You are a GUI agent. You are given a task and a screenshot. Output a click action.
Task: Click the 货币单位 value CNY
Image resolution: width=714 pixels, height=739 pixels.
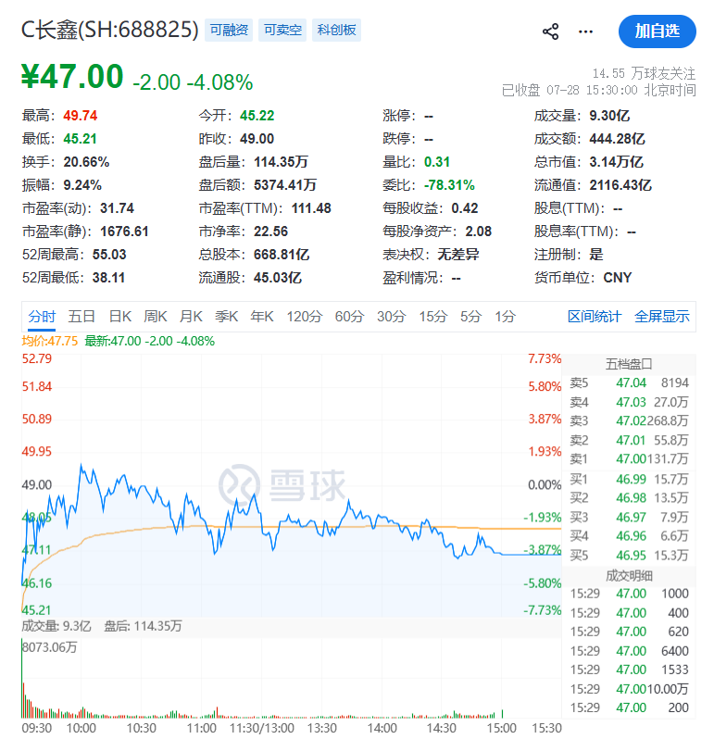click(x=618, y=278)
